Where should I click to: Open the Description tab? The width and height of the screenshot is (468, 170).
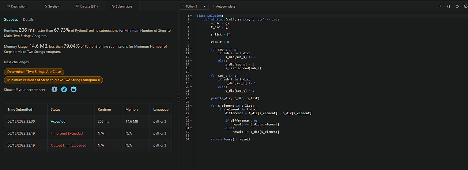[x=17, y=7]
